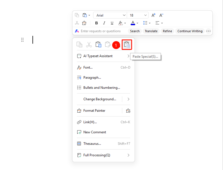Apply the text highlight color

[121, 23]
